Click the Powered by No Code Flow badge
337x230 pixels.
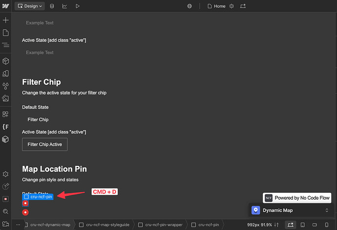(x=297, y=198)
